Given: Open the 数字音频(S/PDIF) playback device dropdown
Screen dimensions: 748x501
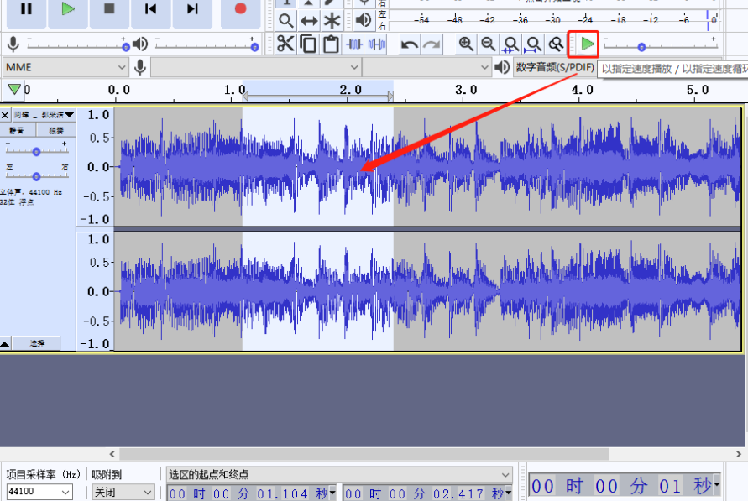Looking at the screenshot, I should point(554,67).
